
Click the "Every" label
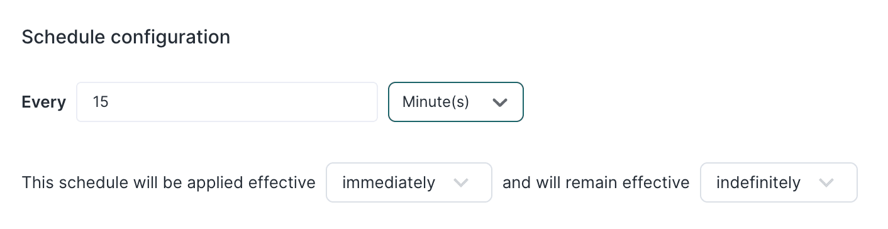pos(44,102)
